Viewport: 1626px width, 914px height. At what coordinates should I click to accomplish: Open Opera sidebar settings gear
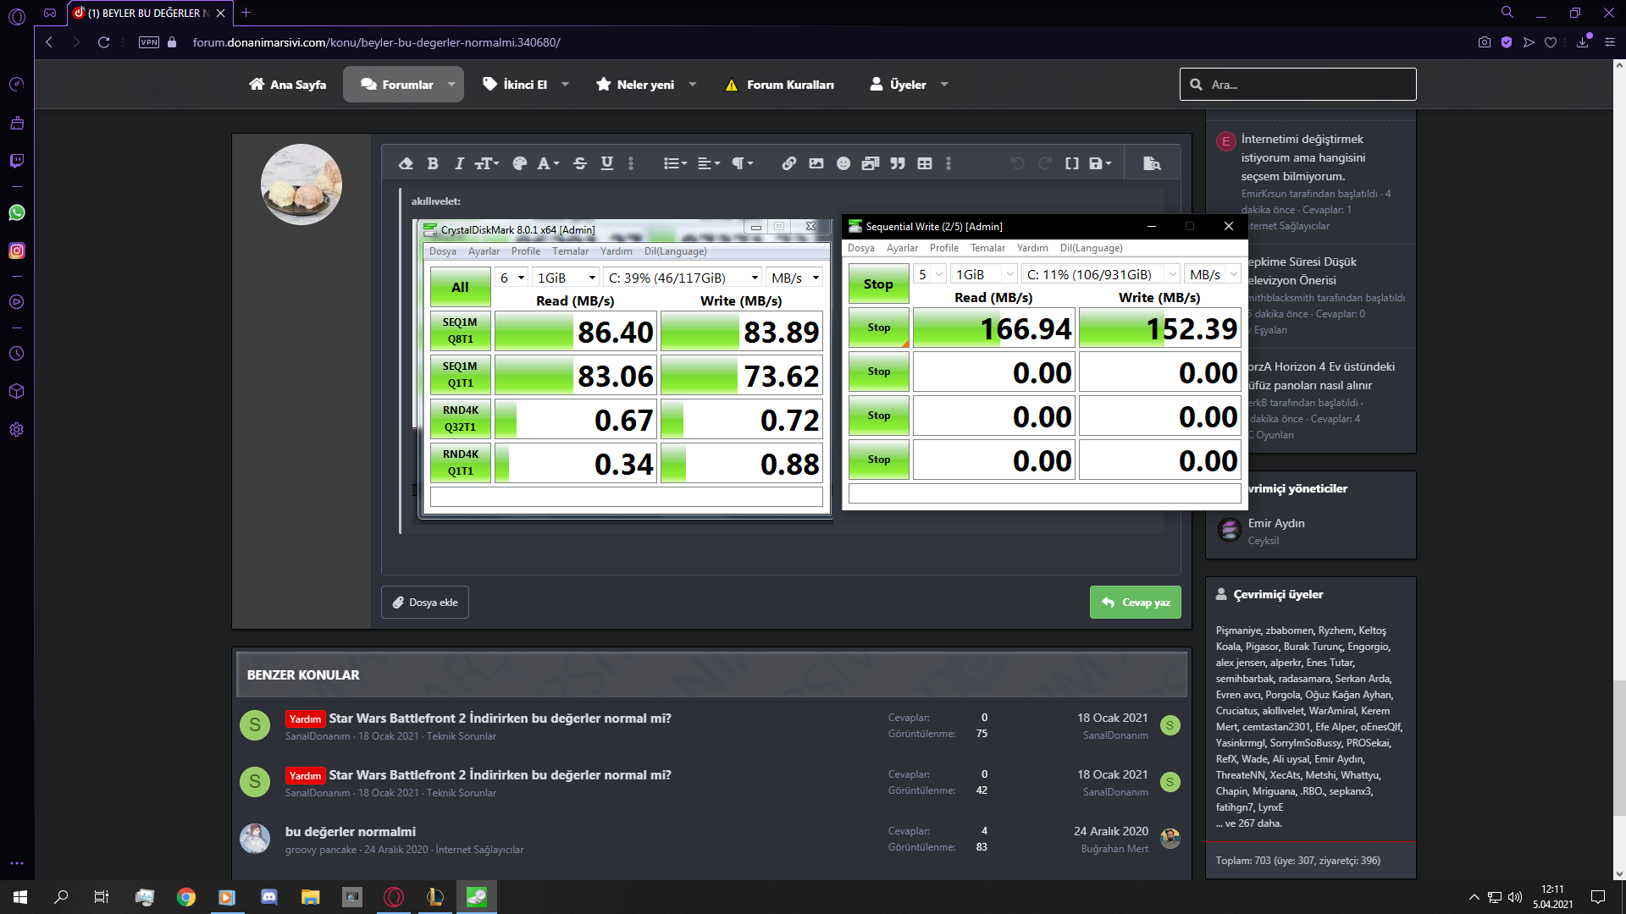tap(16, 430)
